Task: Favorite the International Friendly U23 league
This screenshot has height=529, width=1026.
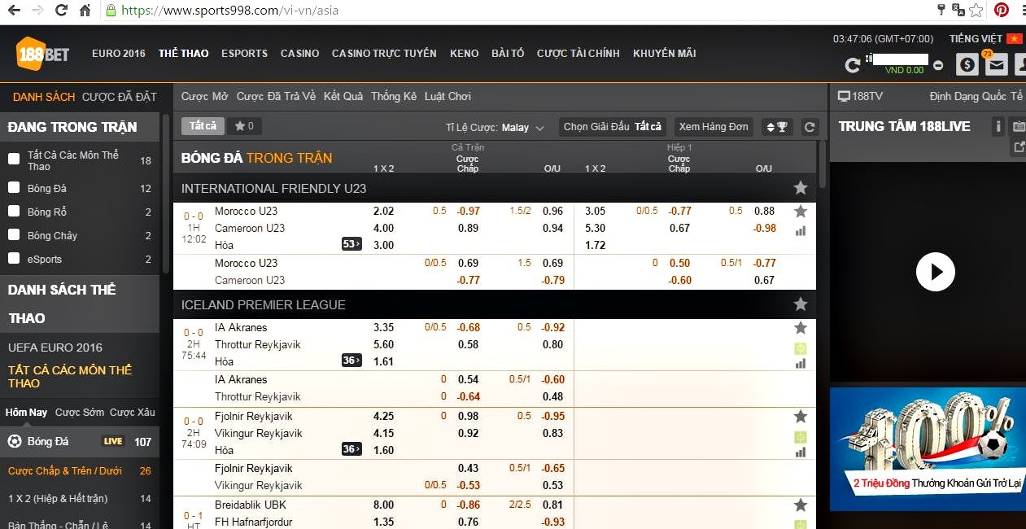Action: click(801, 188)
